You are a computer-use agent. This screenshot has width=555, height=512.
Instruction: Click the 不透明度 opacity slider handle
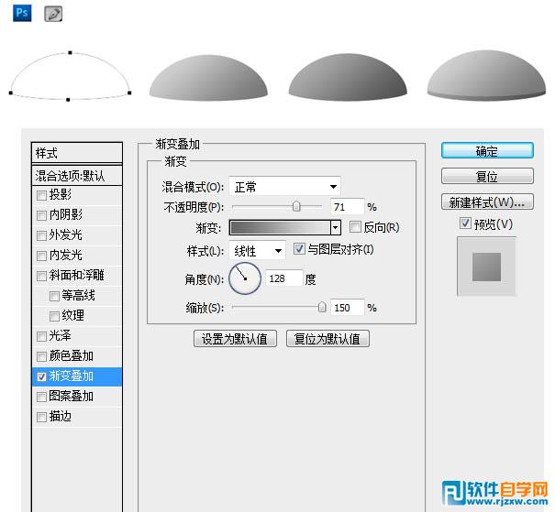tap(296, 206)
